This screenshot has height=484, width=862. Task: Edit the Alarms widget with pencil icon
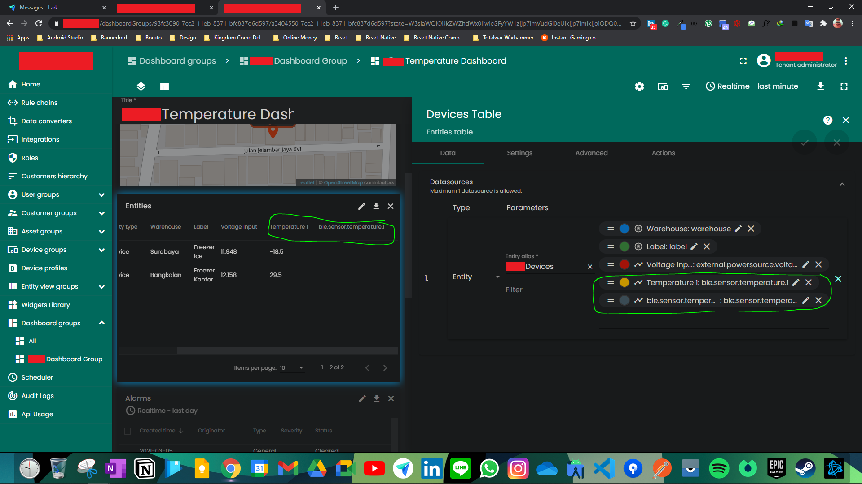pyautogui.click(x=362, y=398)
